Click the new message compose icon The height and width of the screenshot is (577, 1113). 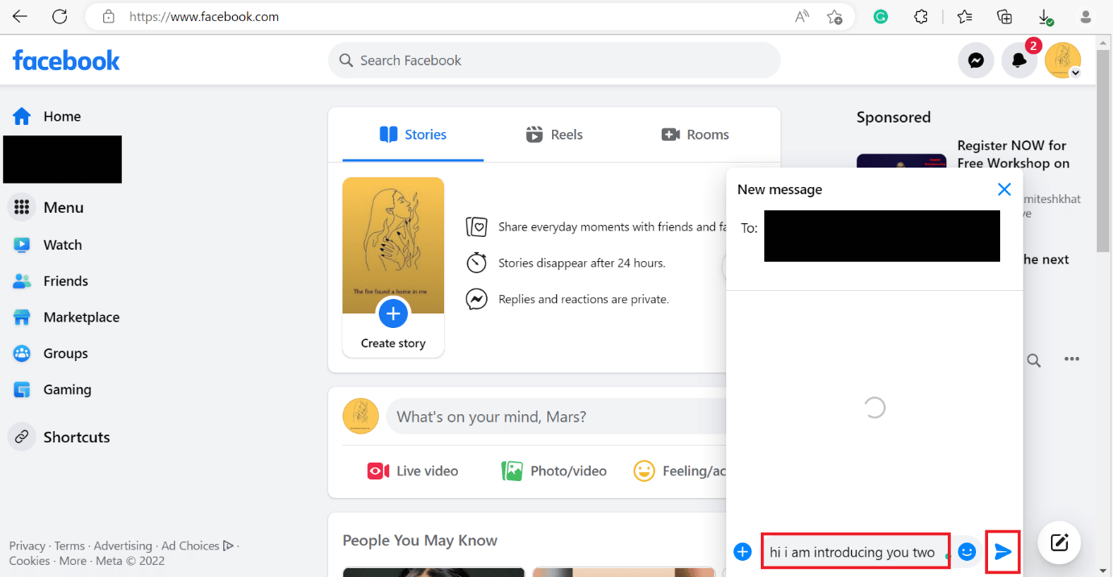(x=1059, y=542)
